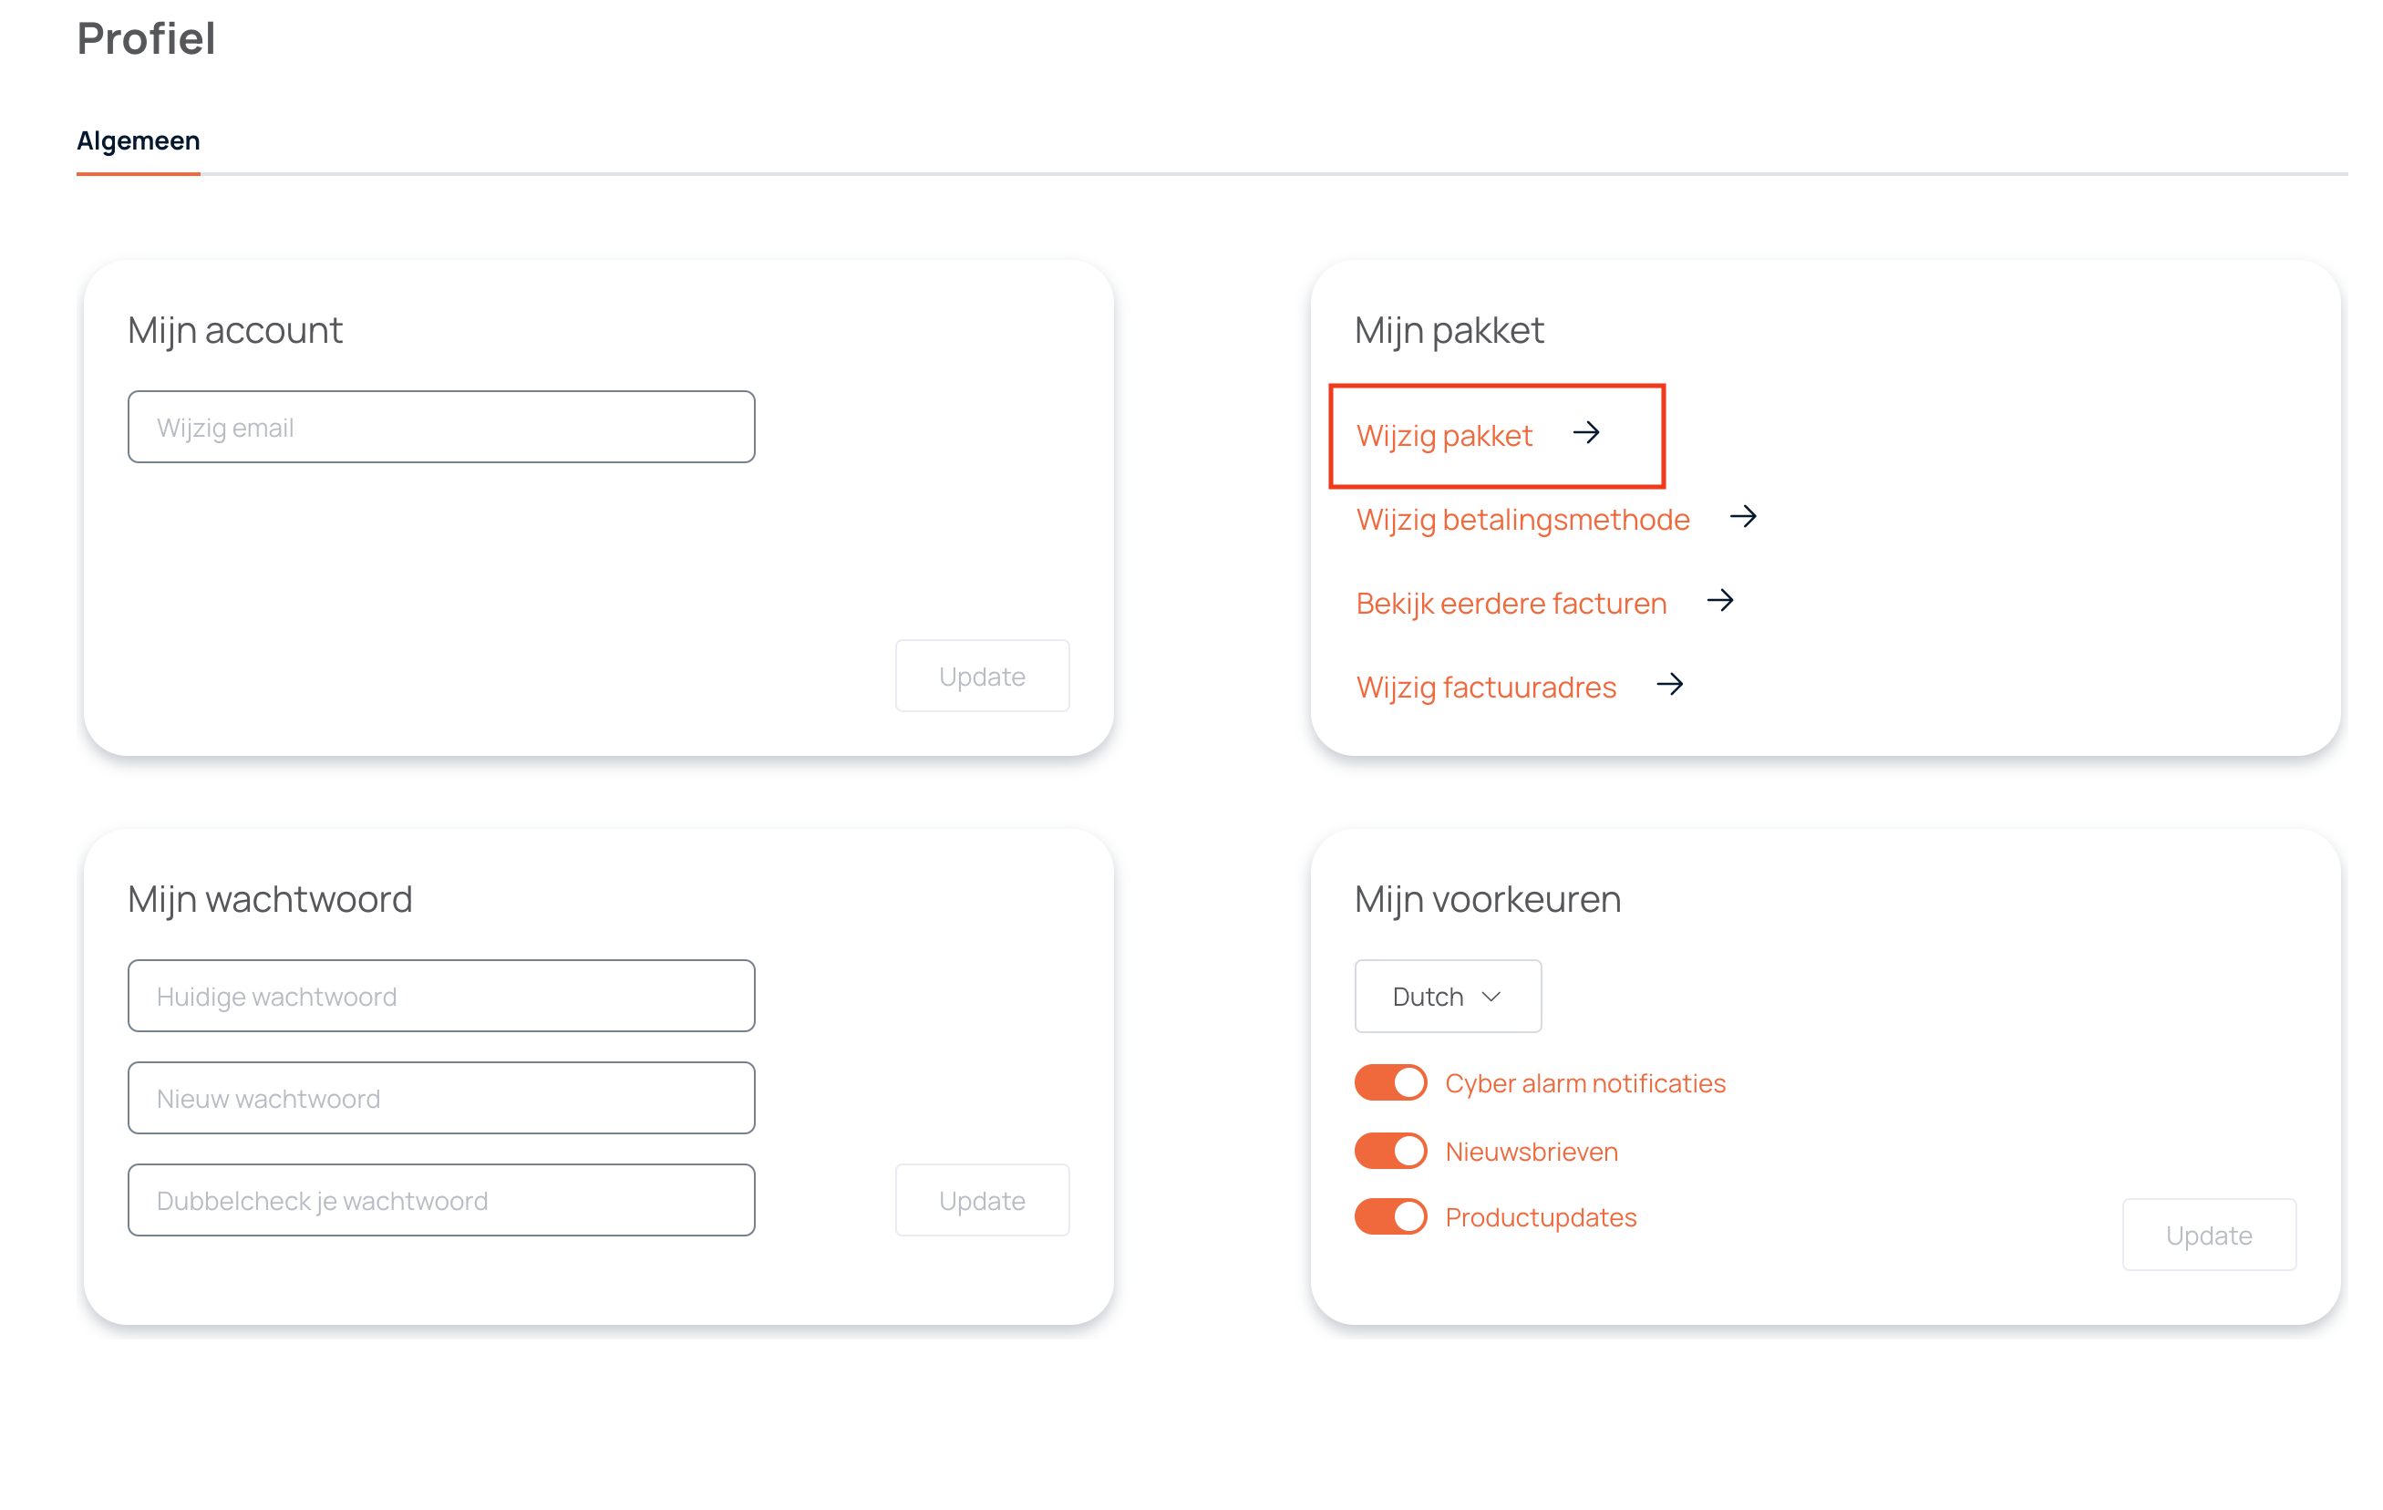This screenshot has height=1510, width=2383.
Task: Switch to the Algemeen tab
Action: coord(139,140)
